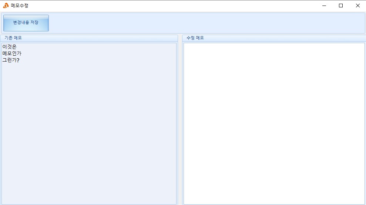
Task: Click the 변경내용 저장 button
Action: [26, 23]
